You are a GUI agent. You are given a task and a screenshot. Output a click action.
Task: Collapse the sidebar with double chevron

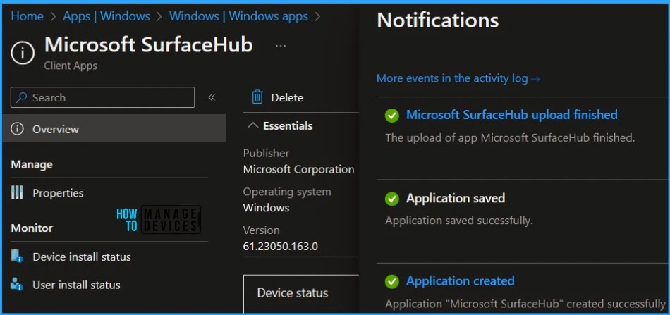point(212,97)
